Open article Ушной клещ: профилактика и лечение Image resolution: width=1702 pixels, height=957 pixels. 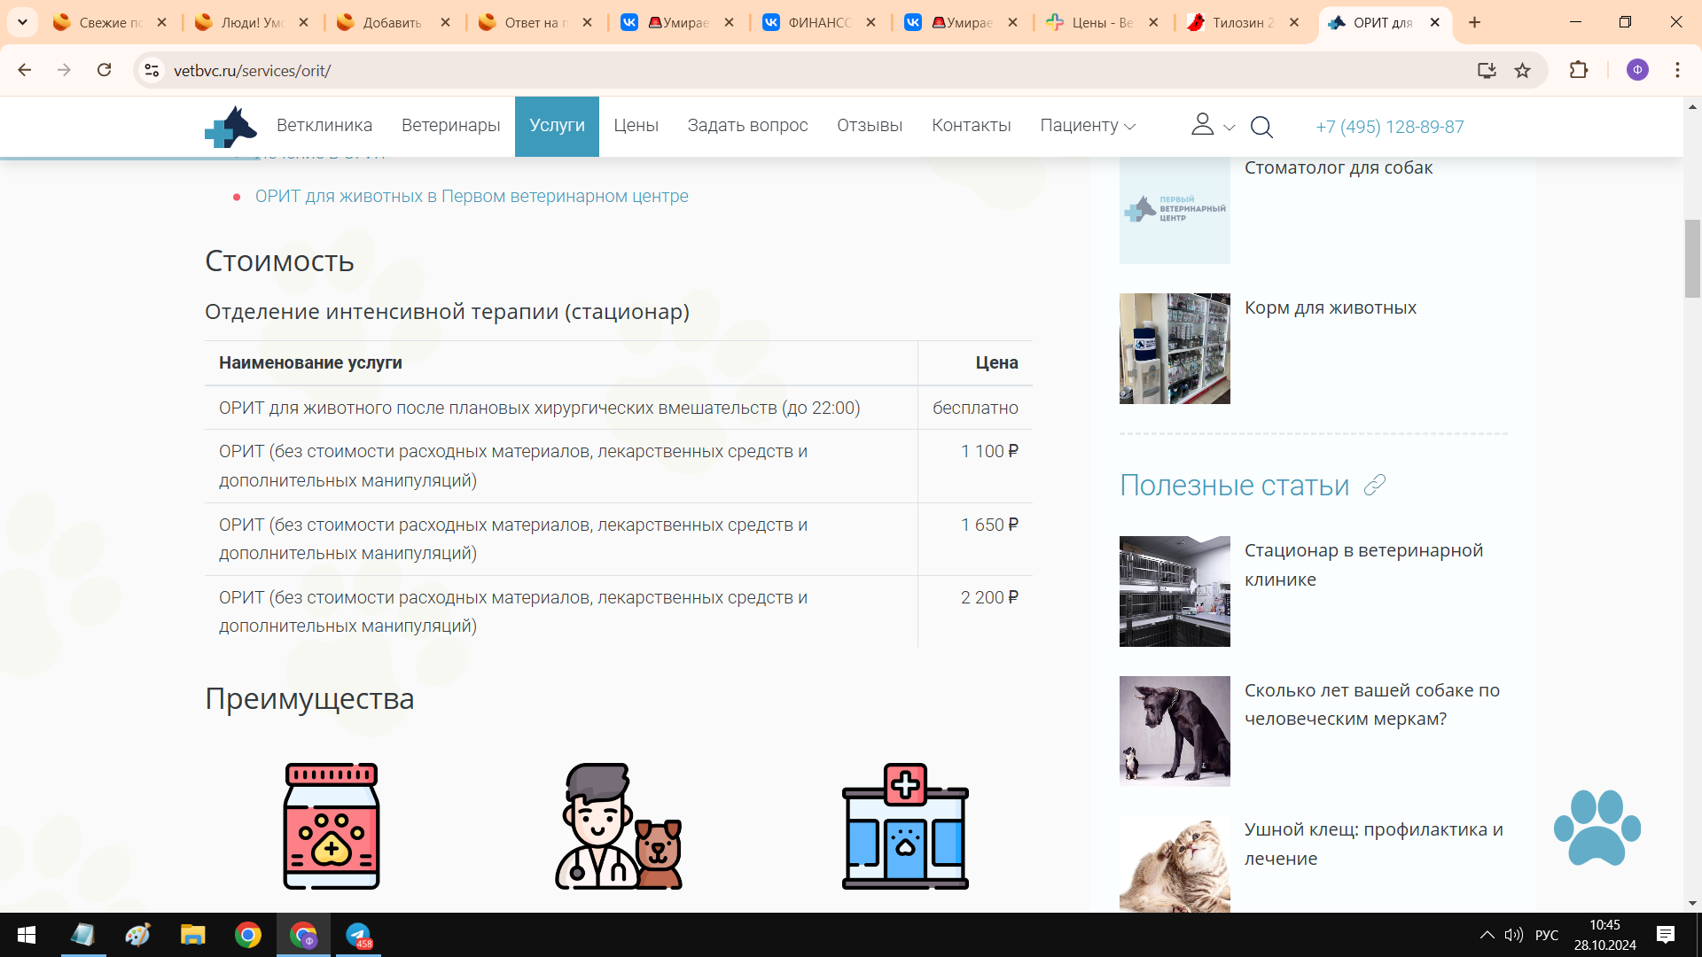click(x=1374, y=844)
